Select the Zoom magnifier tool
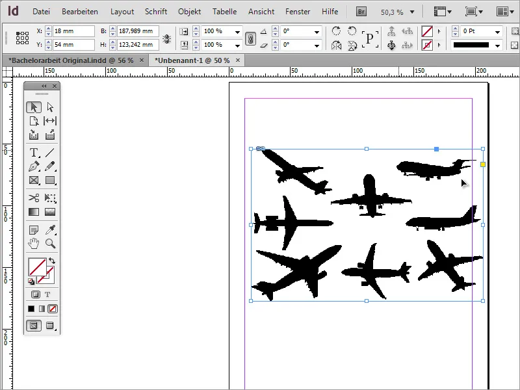Screen dimensions: 520x390 click(x=50, y=244)
